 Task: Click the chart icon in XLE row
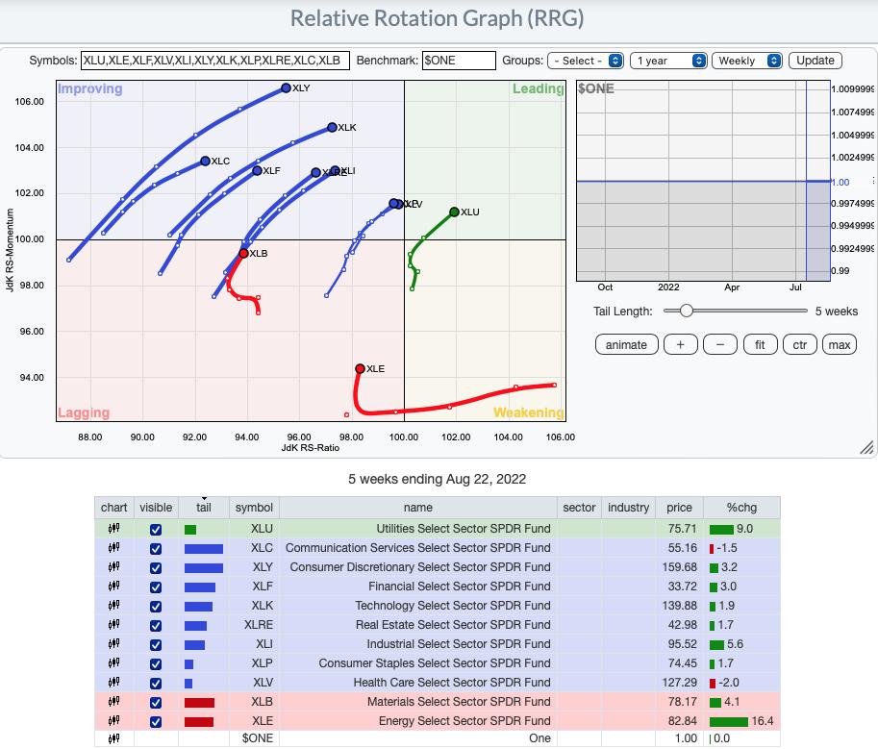pyautogui.click(x=113, y=721)
